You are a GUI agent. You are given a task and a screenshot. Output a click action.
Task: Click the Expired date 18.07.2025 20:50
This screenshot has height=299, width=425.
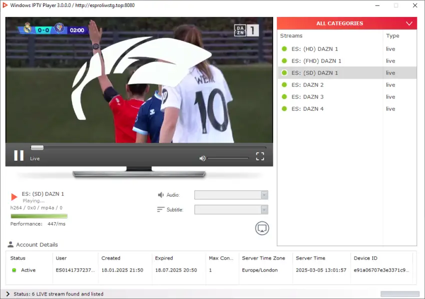(x=176, y=270)
